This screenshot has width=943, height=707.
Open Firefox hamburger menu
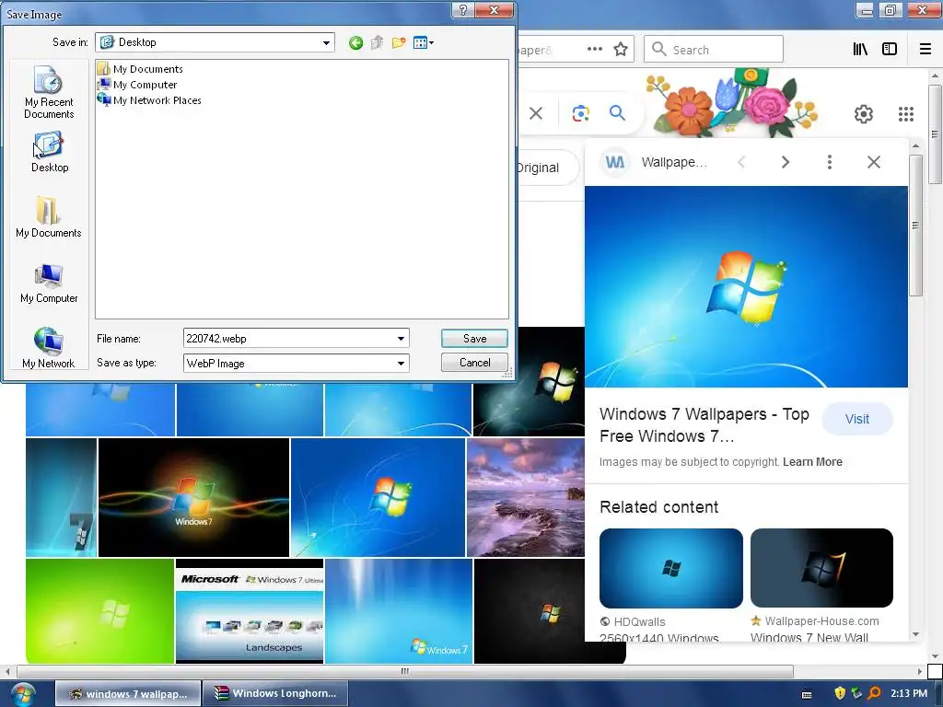[926, 50]
